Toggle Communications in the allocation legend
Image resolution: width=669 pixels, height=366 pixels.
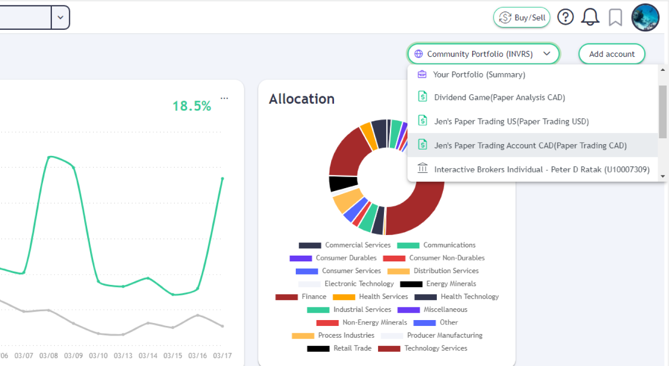pyautogui.click(x=449, y=245)
